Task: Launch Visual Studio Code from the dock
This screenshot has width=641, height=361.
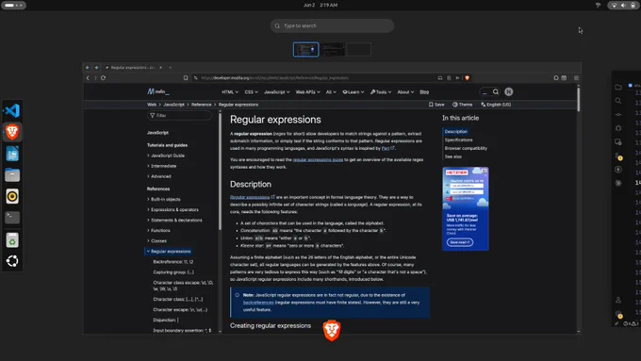Action: pos(12,110)
